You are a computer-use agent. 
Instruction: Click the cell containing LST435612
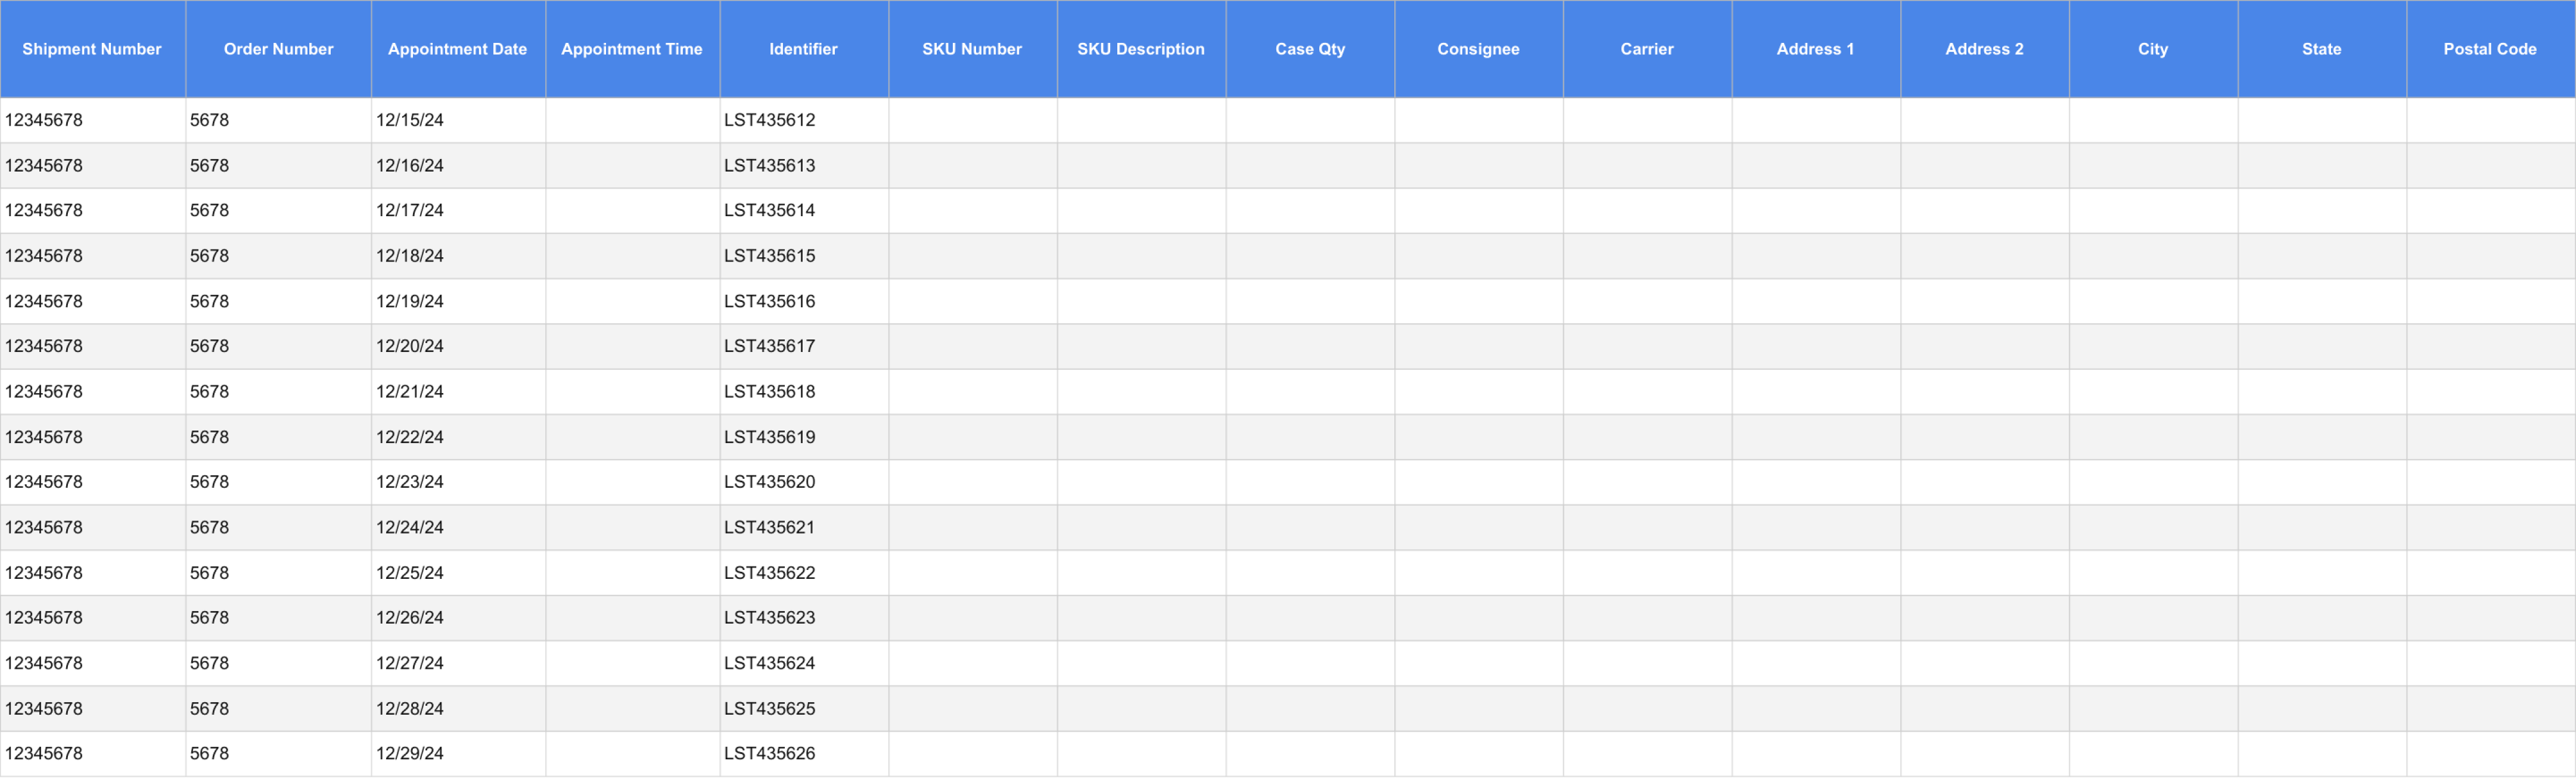(x=770, y=120)
